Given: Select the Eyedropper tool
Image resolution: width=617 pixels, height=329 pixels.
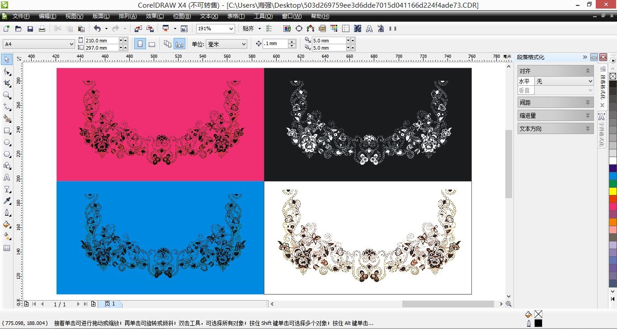Looking at the screenshot, I should point(7,201).
